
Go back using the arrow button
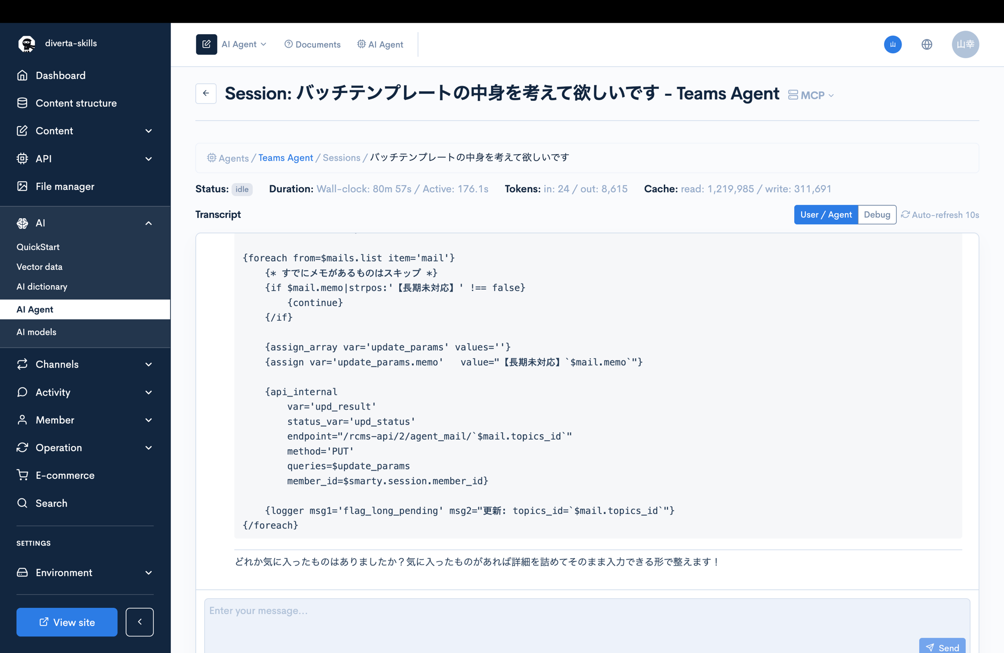(206, 93)
